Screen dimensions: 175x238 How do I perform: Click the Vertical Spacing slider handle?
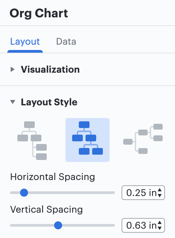(x=58, y=225)
